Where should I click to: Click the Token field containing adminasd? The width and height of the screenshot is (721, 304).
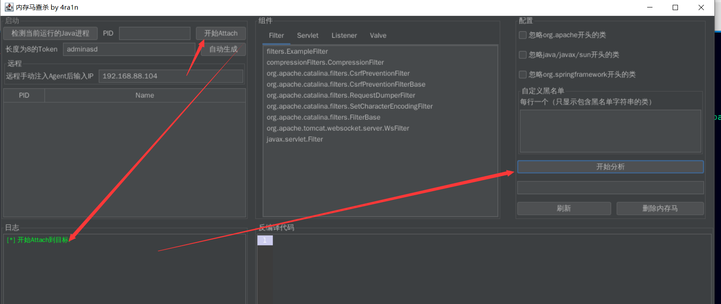click(129, 49)
